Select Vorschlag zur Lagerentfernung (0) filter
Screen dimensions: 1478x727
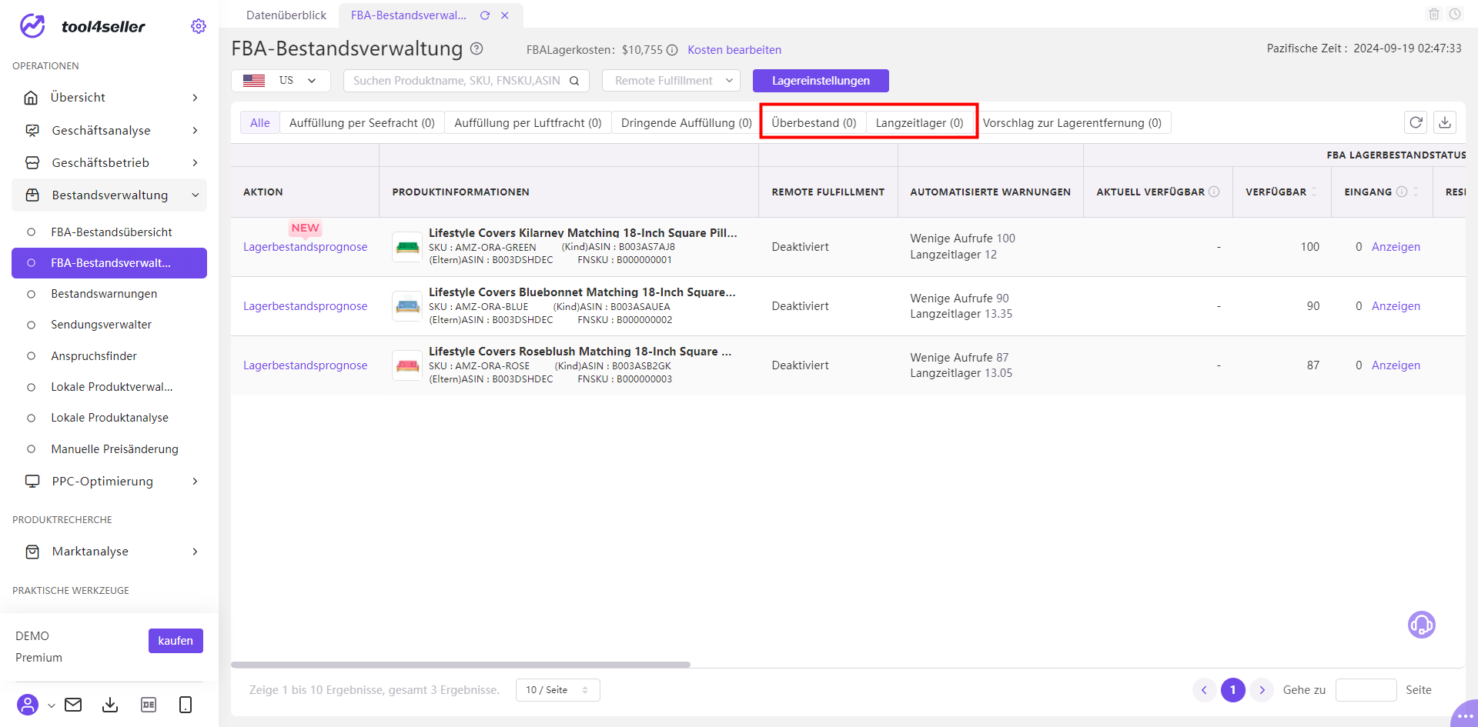[1072, 123]
